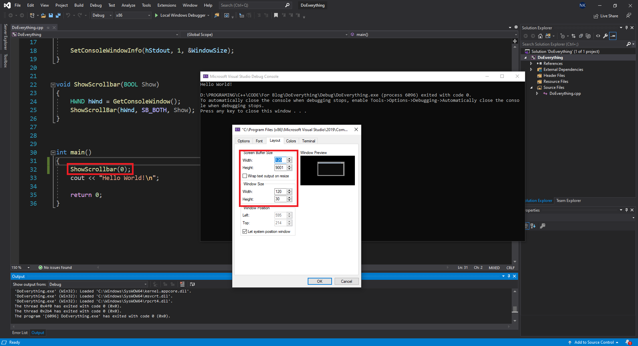Toggle Preview Selected Items in Solution Explorer
The image size is (638, 346).
[x=613, y=36]
